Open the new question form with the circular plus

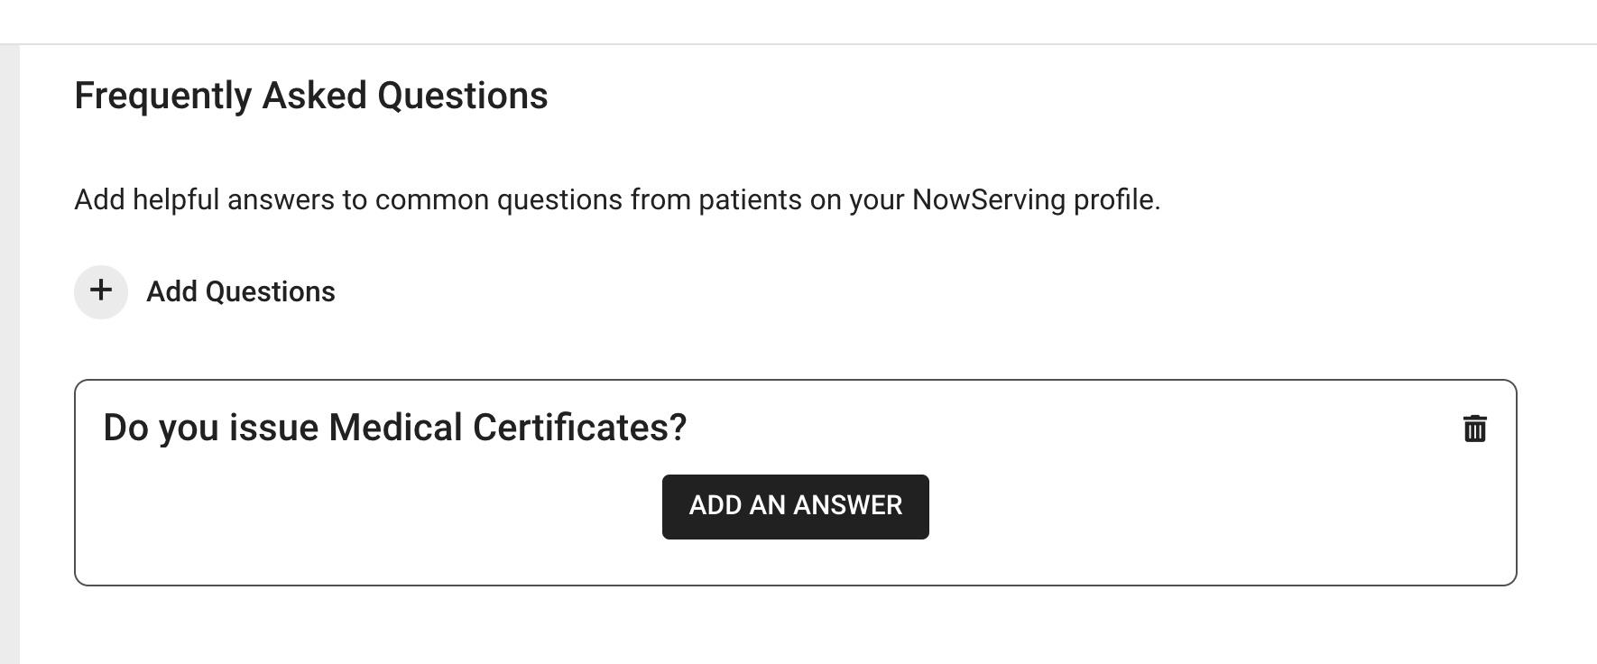(x=101, y=291)
